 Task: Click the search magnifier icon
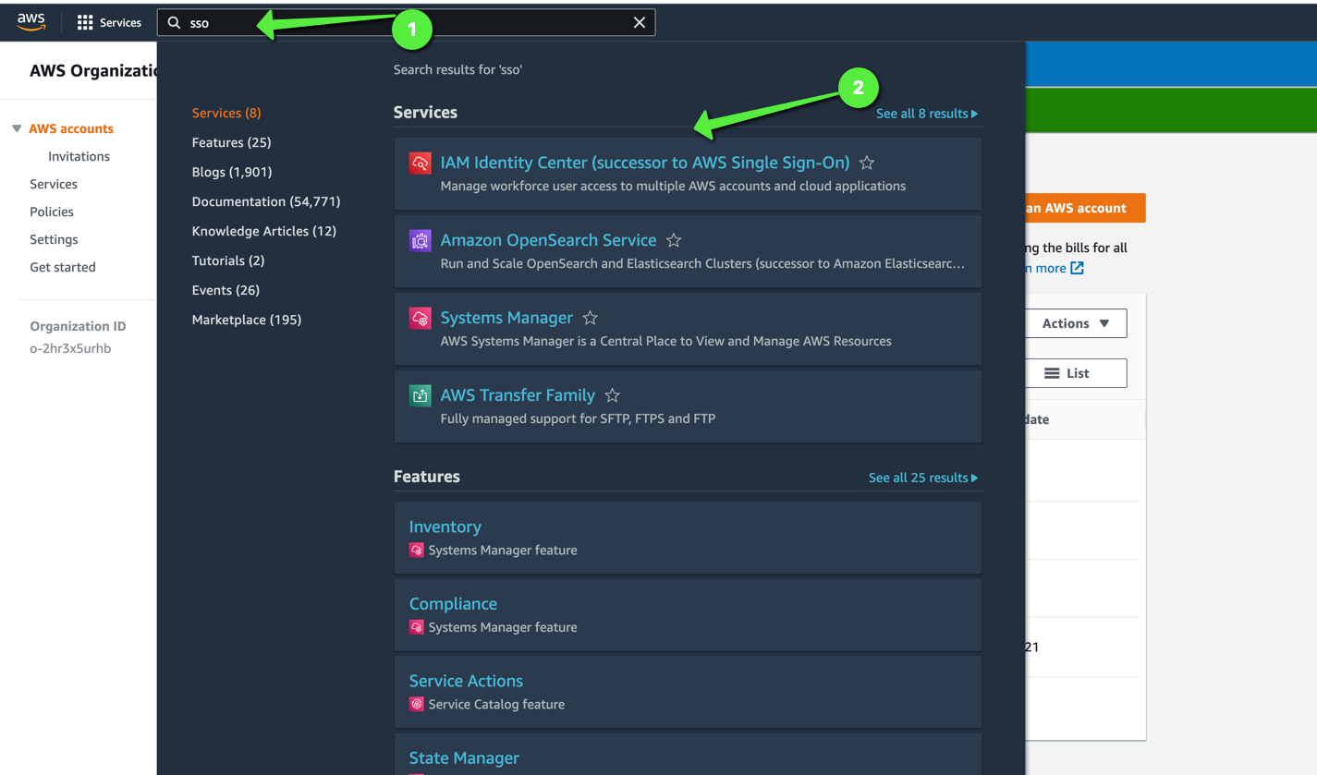pyautogui.click(x=174, y=23)
